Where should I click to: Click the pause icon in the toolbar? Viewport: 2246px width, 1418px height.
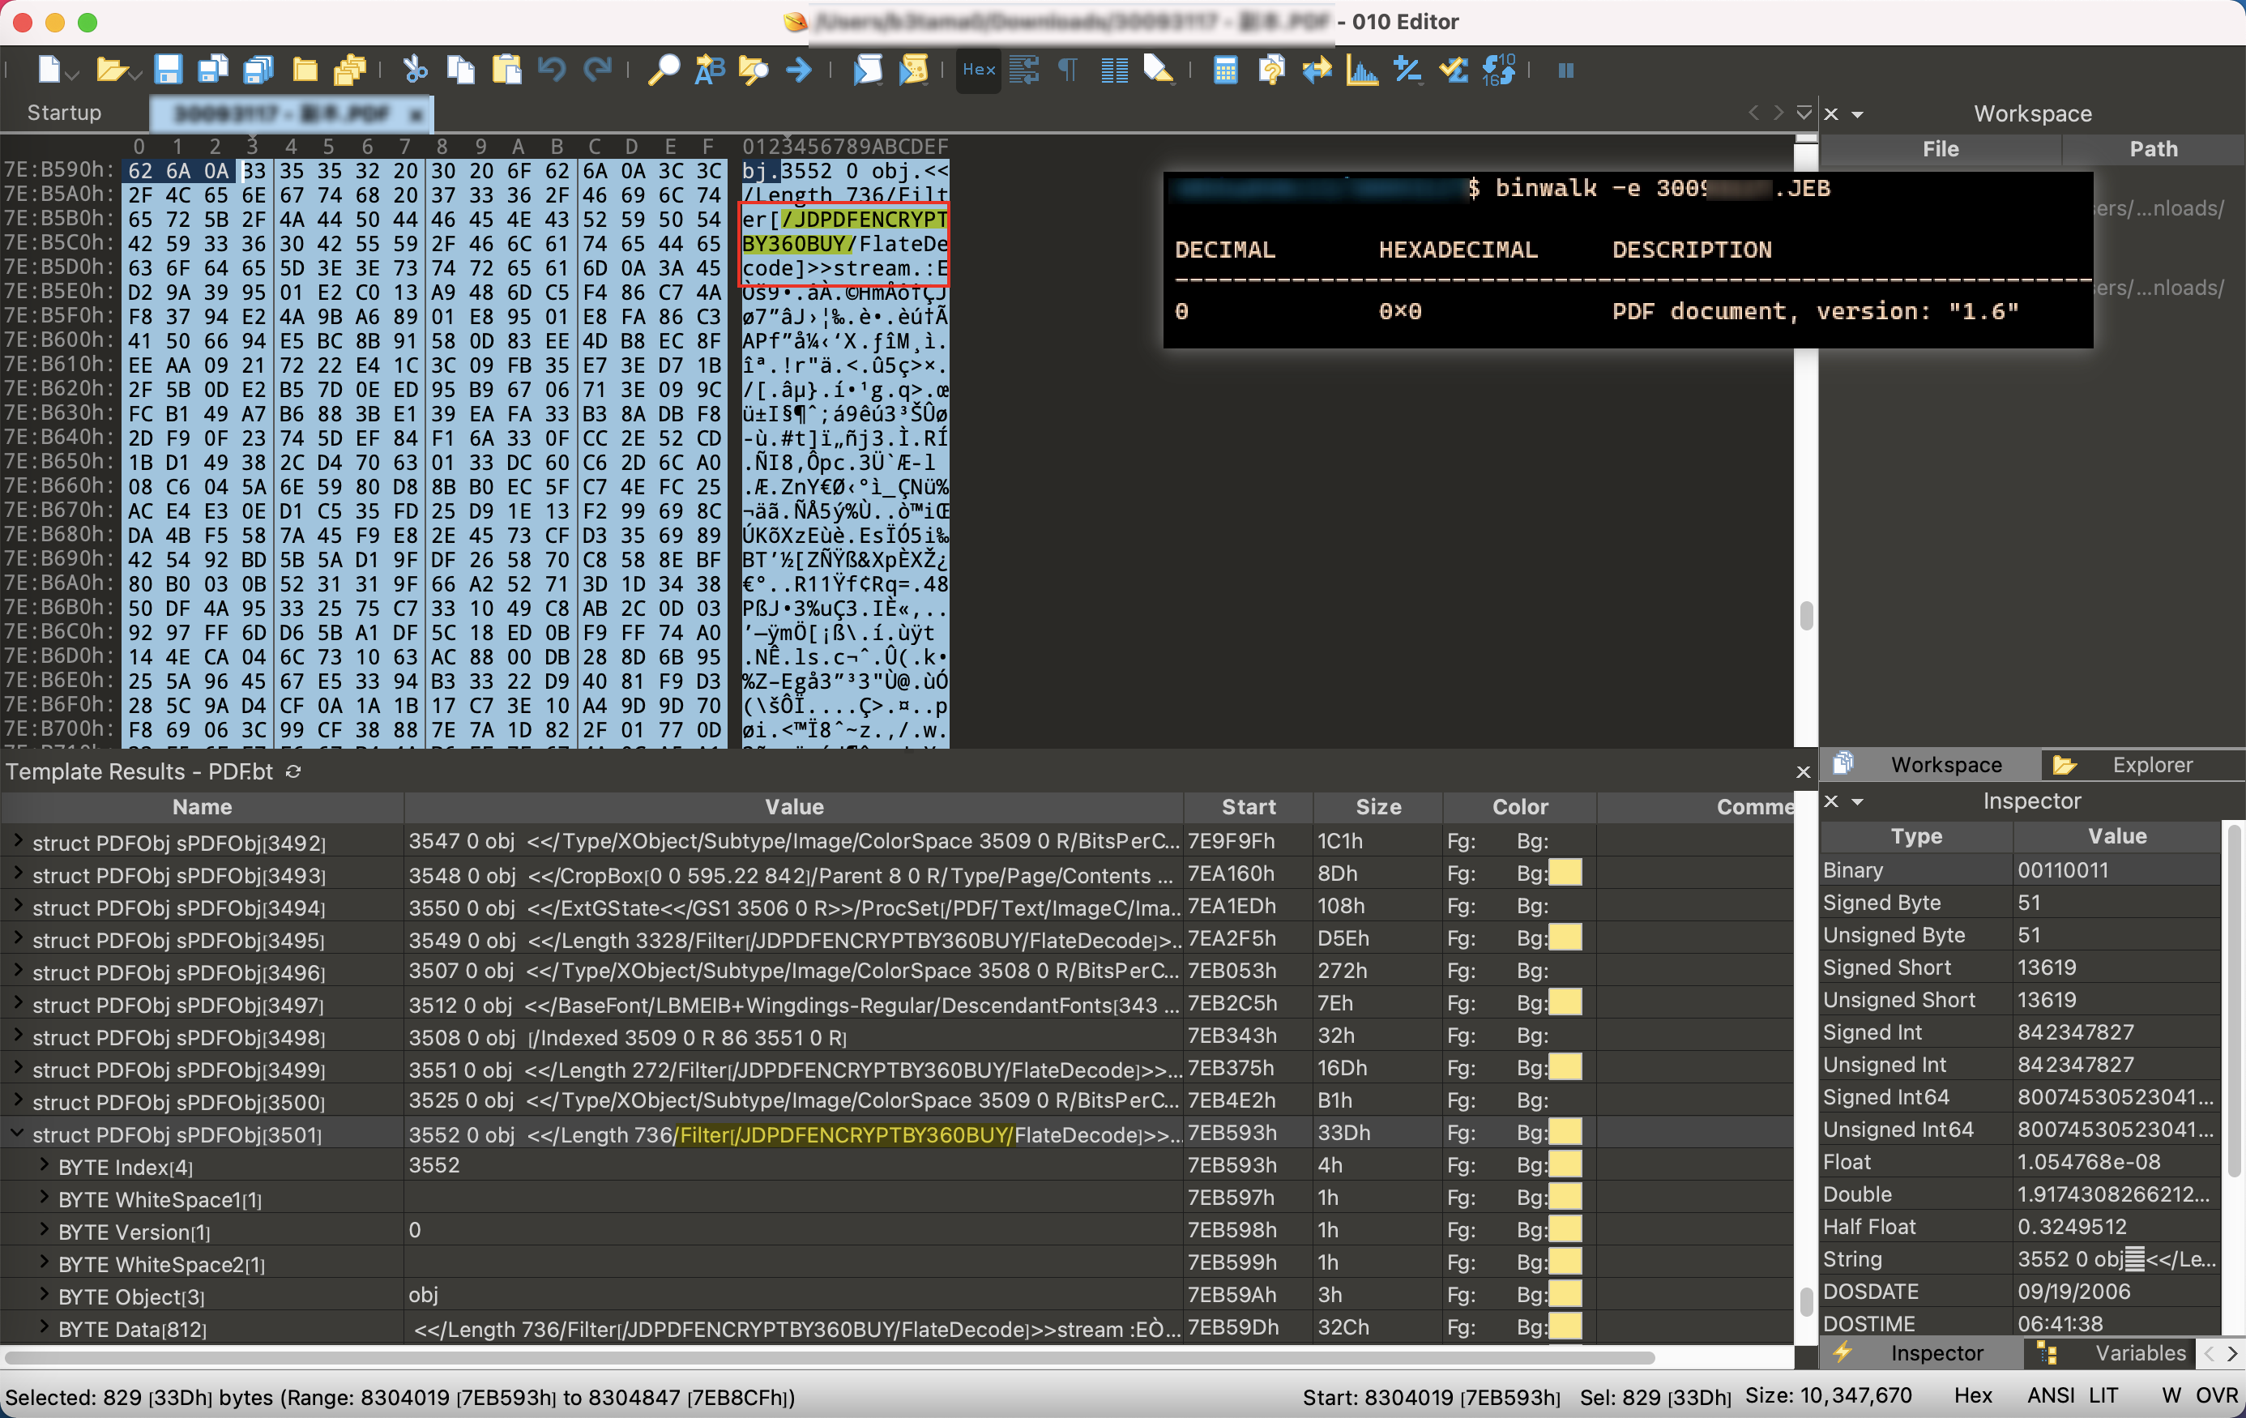tap(1566, 70)
